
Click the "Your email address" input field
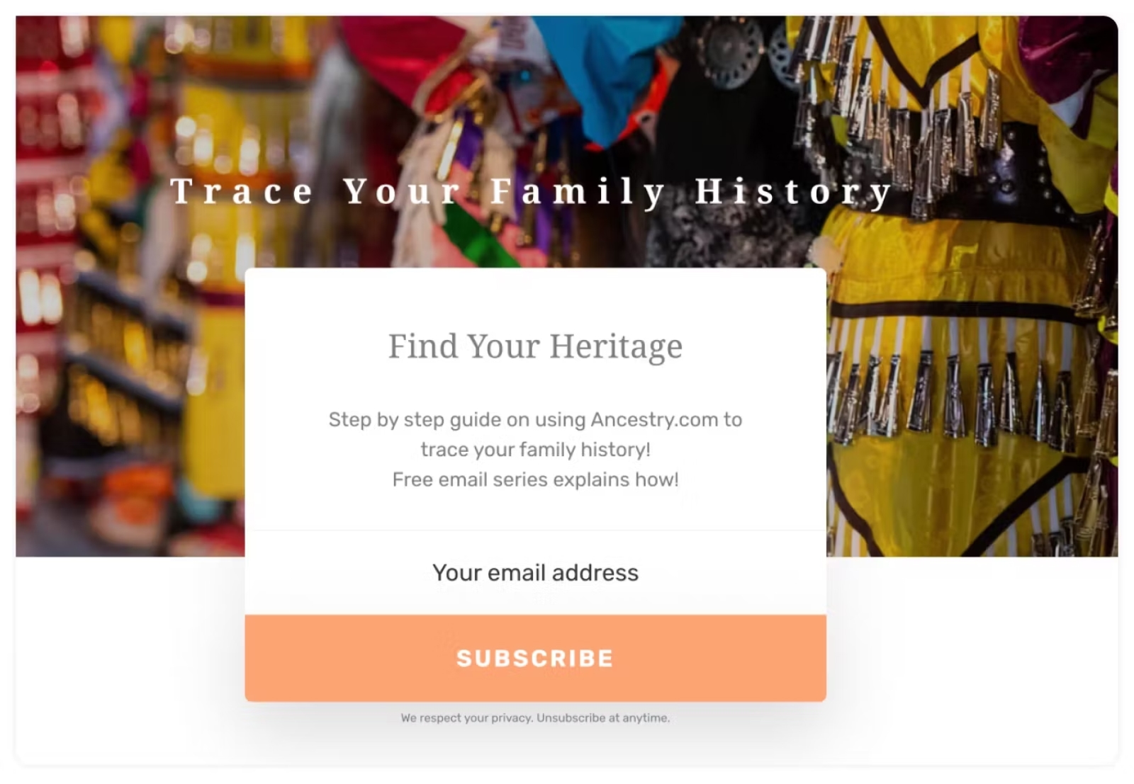pos(535,572)
